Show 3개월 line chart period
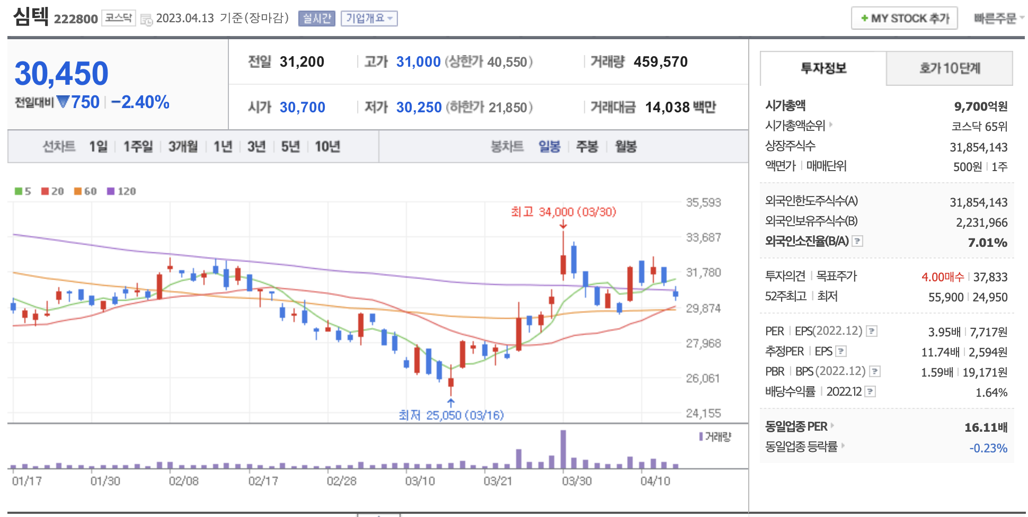This screenshot has width=1028, height=517. click(183, 147)
